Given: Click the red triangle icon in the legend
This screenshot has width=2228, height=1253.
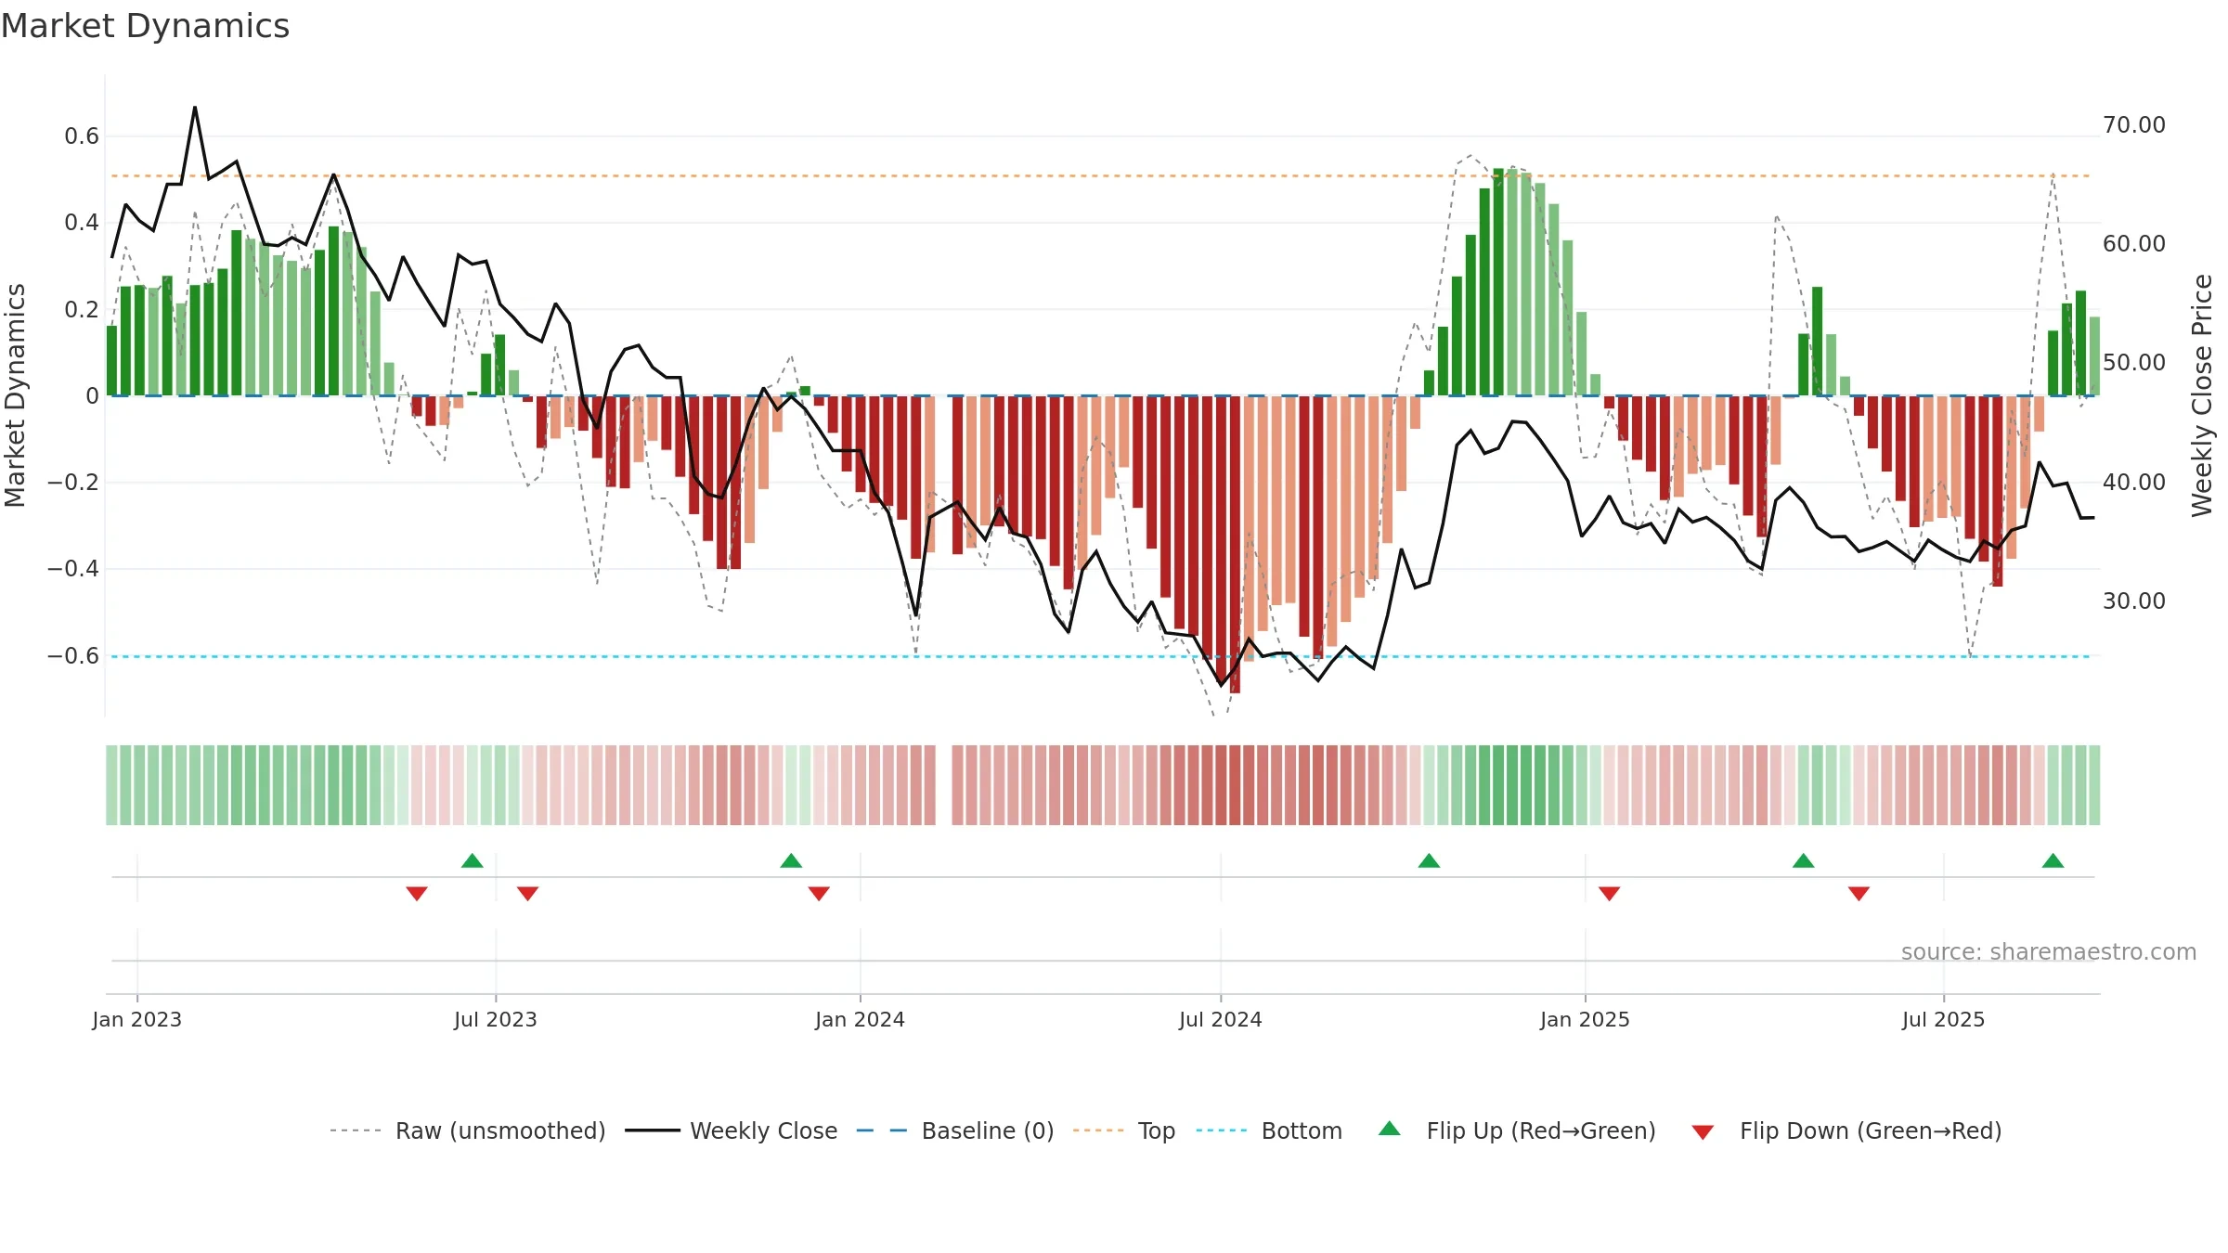Looking at the screenshot, I should (1703, 1132).
